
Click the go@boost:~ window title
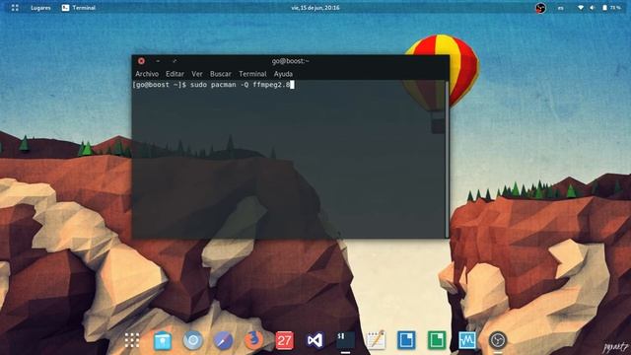[290, 61]
